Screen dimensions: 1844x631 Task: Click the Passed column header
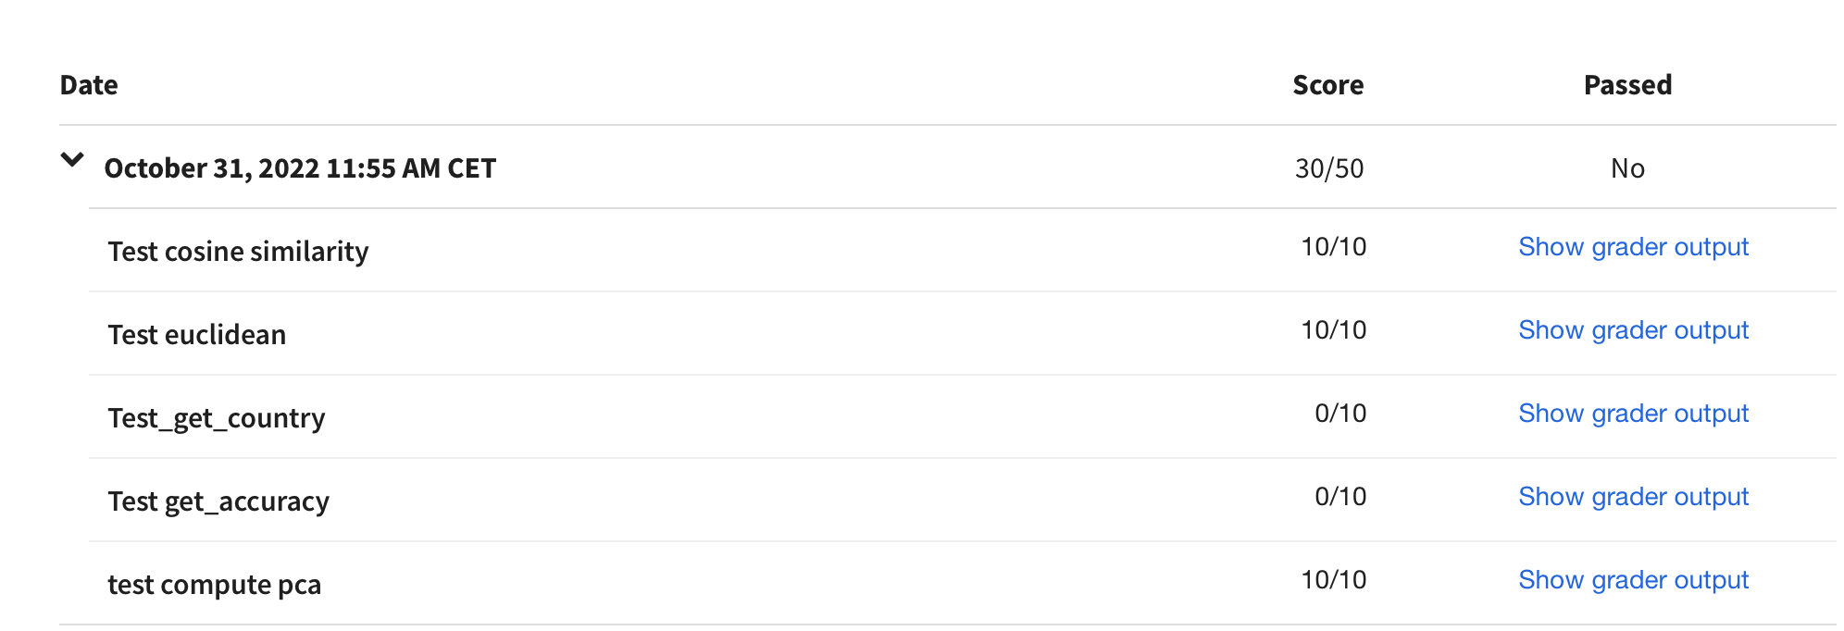coord(1627,85)
